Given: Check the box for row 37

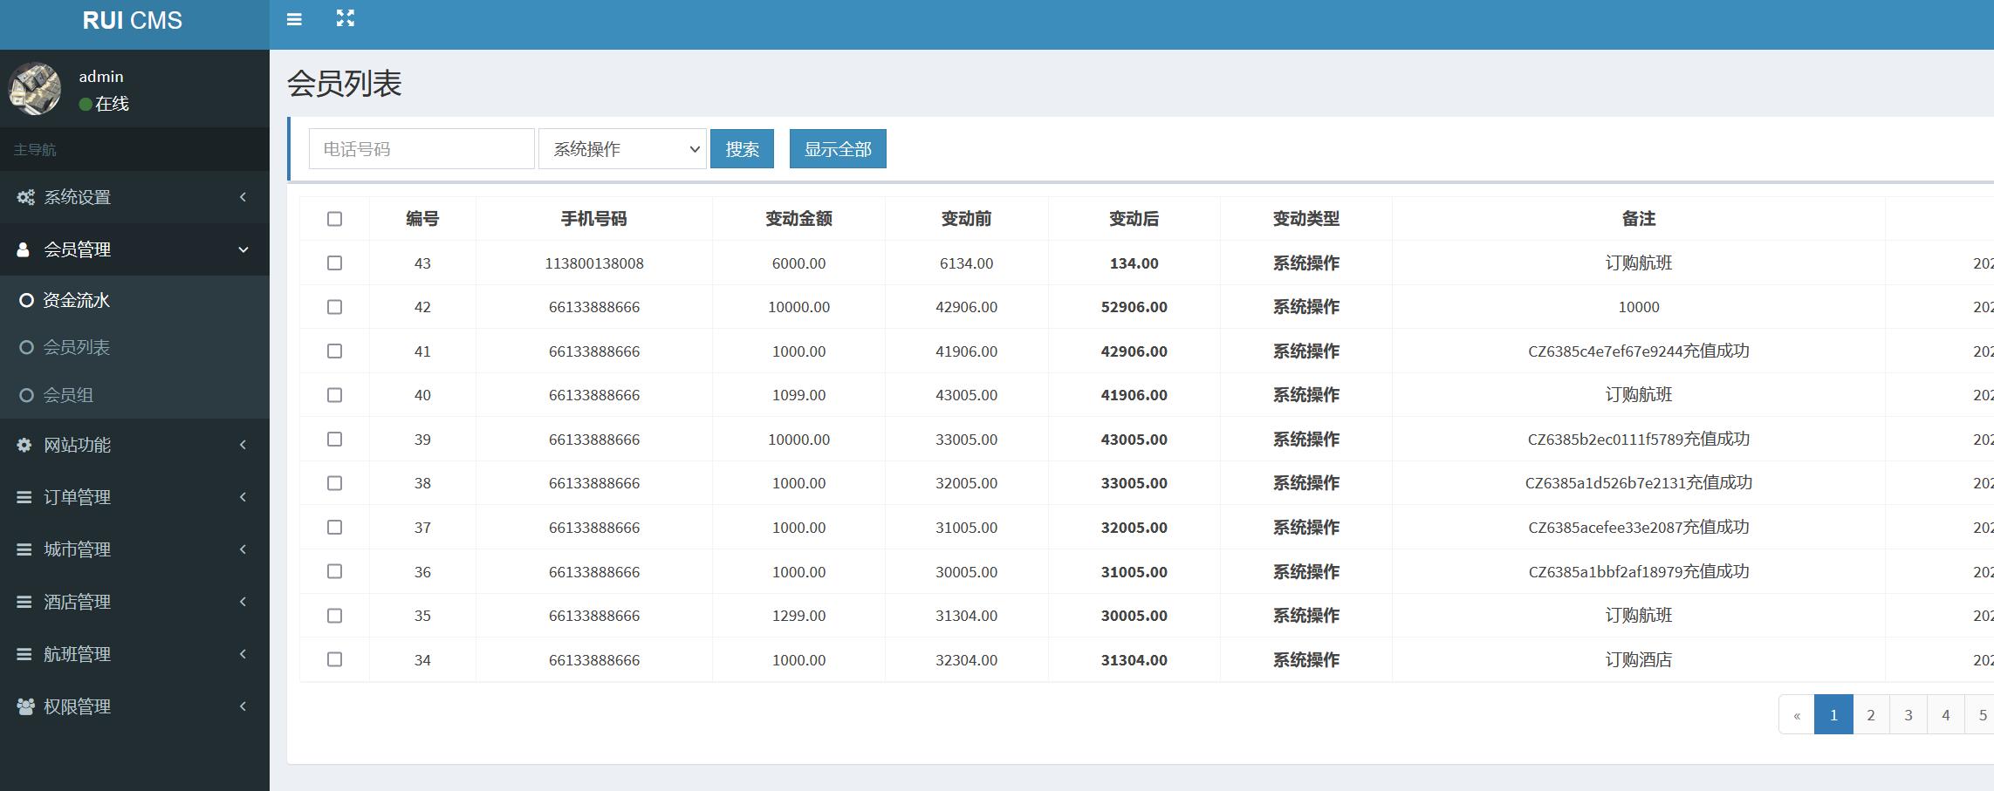Looking at the screenshot, I should [334, 527].
